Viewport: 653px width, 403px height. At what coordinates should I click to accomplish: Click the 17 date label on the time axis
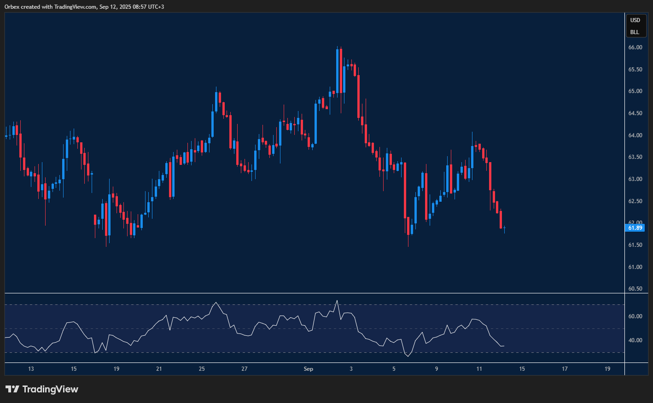[x=565, y=369]
